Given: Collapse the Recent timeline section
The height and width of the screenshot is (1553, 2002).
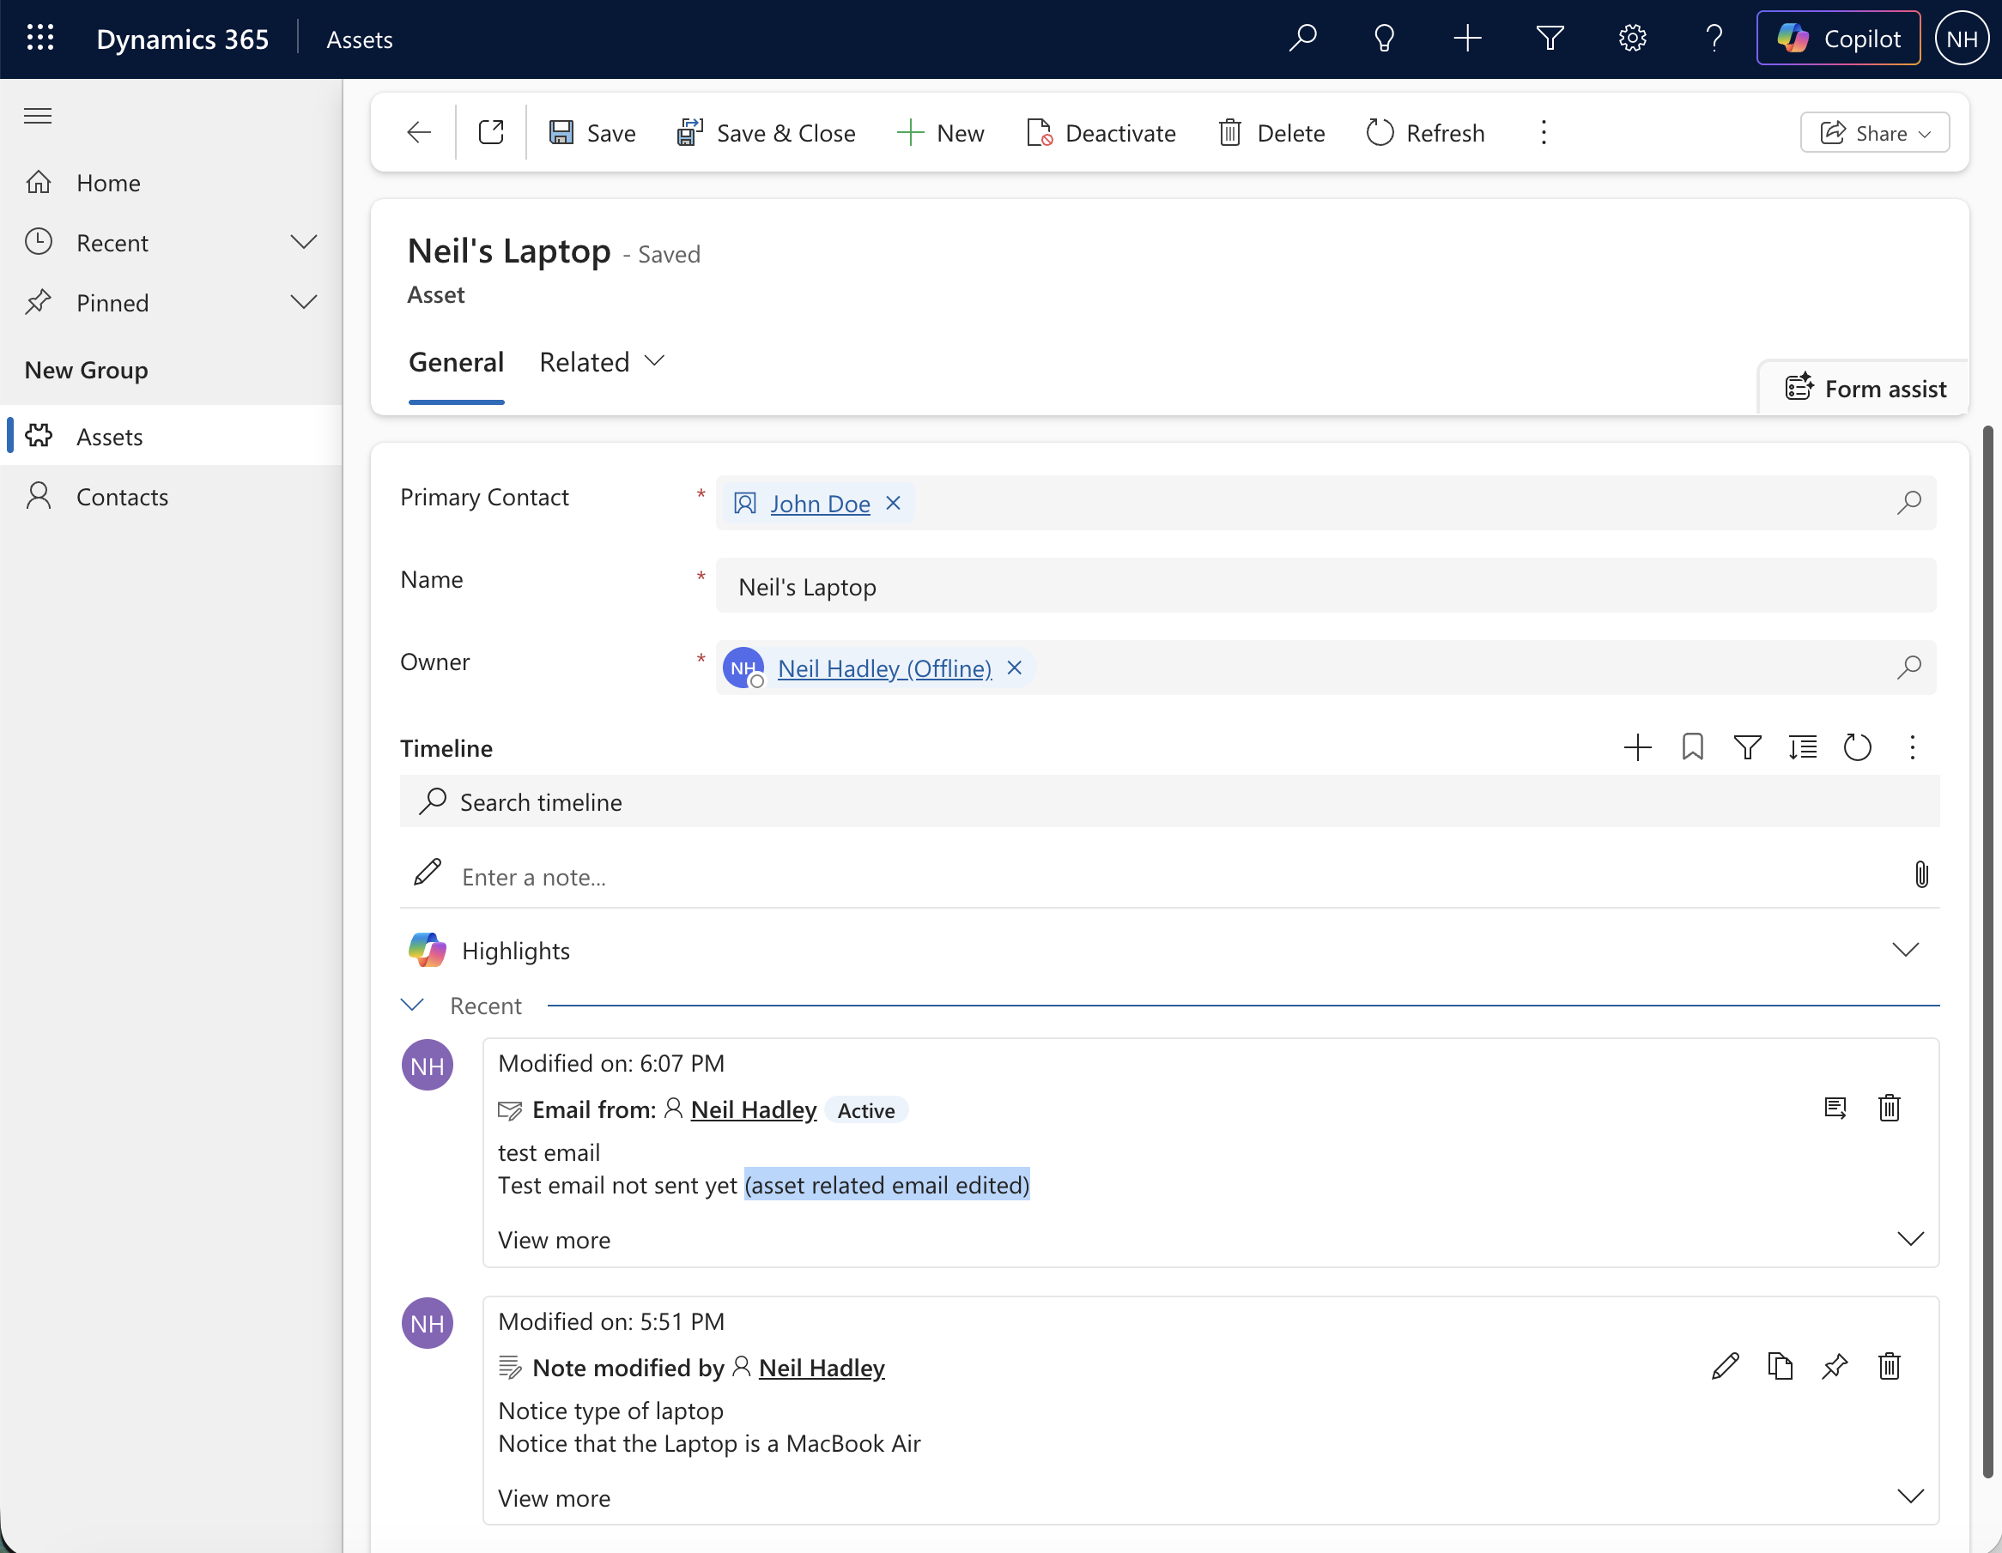Looking at the screenshot, I should coord(412,1005).
